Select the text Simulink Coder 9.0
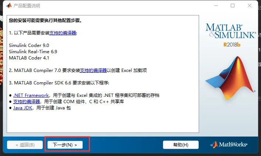This screenshot has width=261, height=156. pos(29,45)
